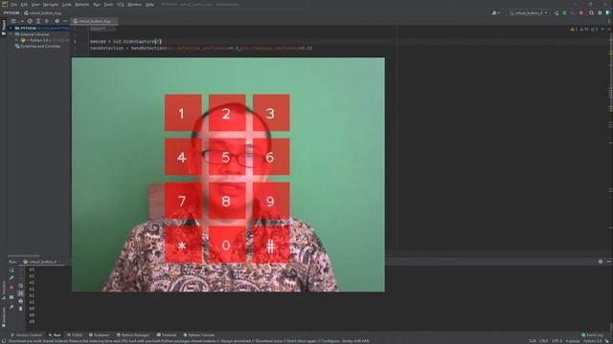Open the Code menu
Viewport: 613px width, 344px height.
click(67, 4)
